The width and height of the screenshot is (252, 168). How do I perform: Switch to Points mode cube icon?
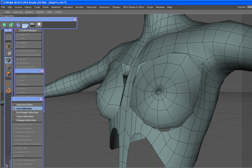[x=8, y=60]
